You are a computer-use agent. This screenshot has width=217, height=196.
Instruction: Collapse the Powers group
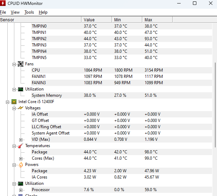pyautogui.click(x=14, y=165)
